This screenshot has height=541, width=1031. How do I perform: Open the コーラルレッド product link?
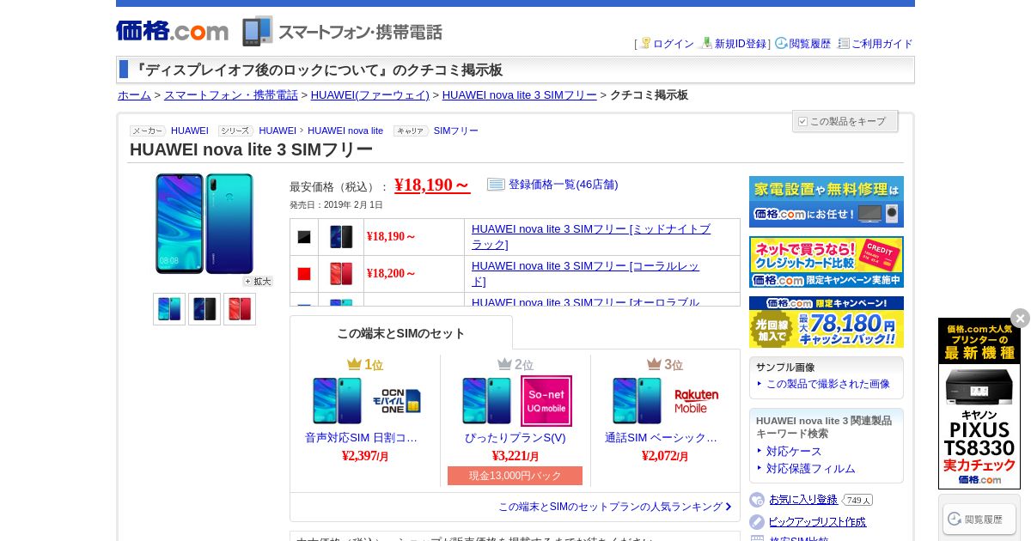coord(586,274)
